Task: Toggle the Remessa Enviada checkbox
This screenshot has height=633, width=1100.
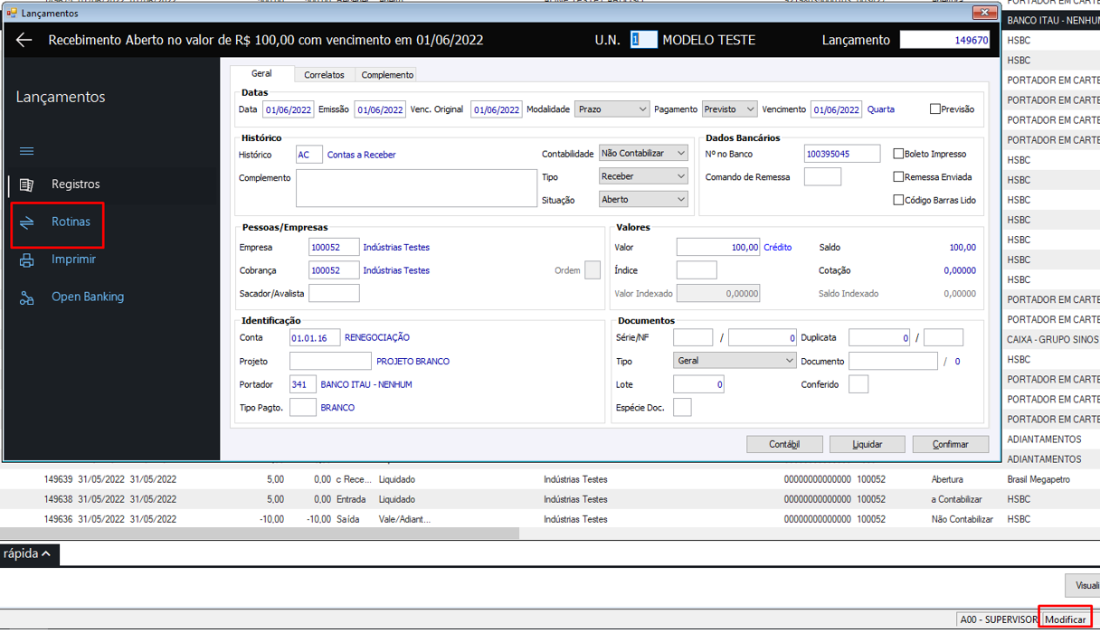Action: pyautogui.click(x=898, y=177)
